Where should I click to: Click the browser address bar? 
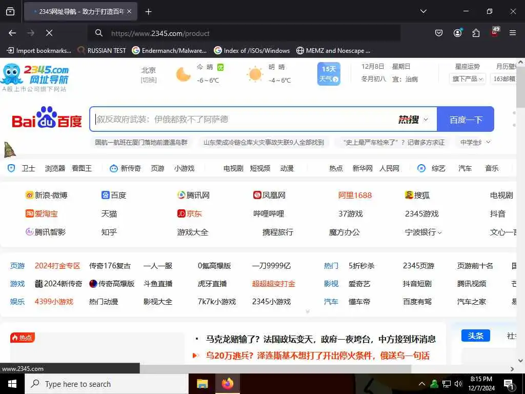tap(244, 33)
